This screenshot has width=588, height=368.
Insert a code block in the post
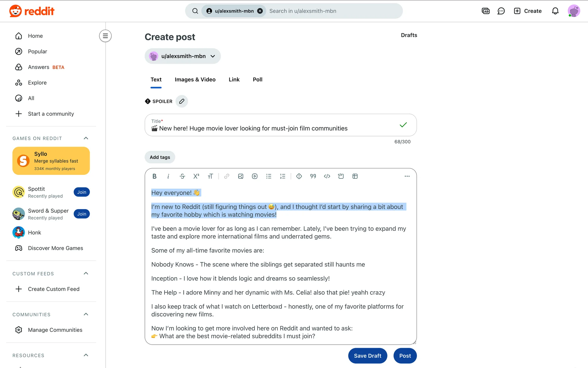(x=341, y=176)
